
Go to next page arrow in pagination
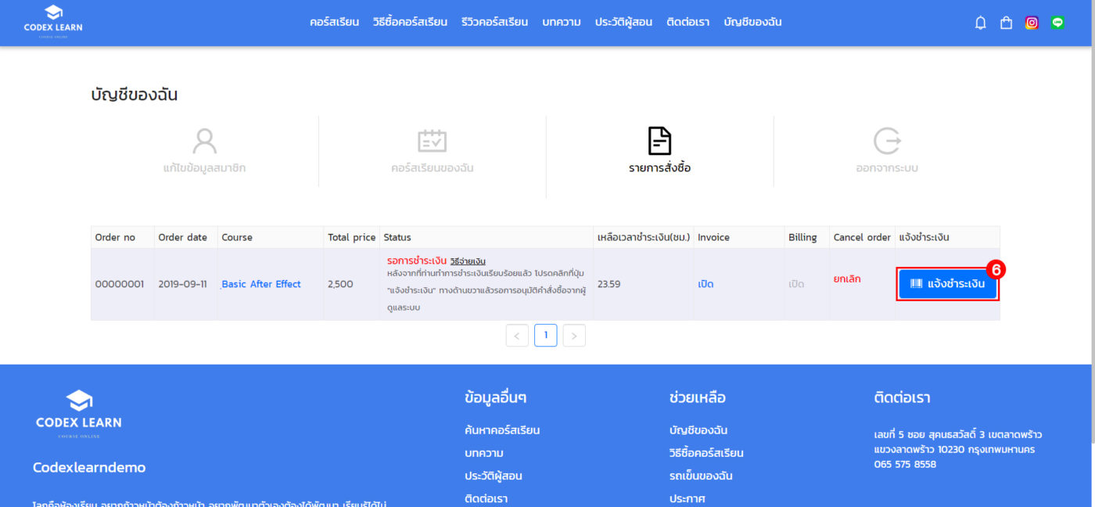[x=574, y=336]
